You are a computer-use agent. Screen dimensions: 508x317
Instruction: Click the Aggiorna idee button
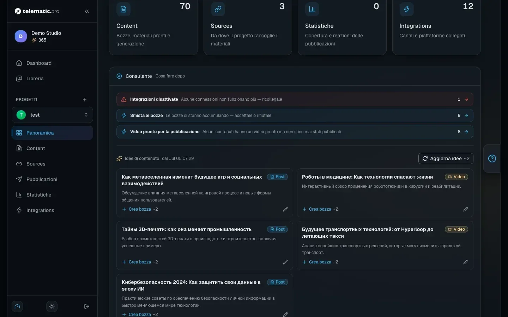pyautogui.click(x=446, y=158)
